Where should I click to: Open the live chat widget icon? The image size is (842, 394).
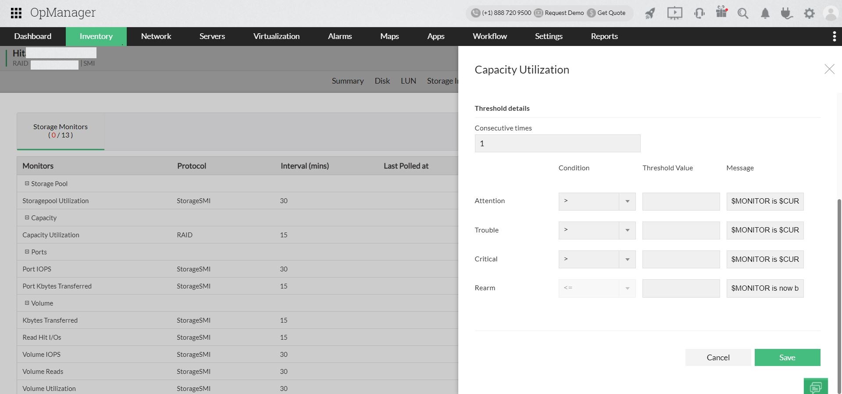[816, 387]
